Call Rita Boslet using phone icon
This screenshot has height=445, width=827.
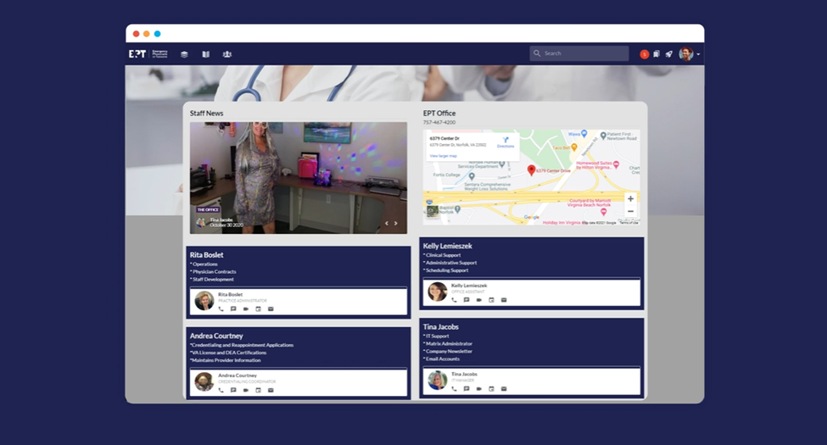coord(221,309)
